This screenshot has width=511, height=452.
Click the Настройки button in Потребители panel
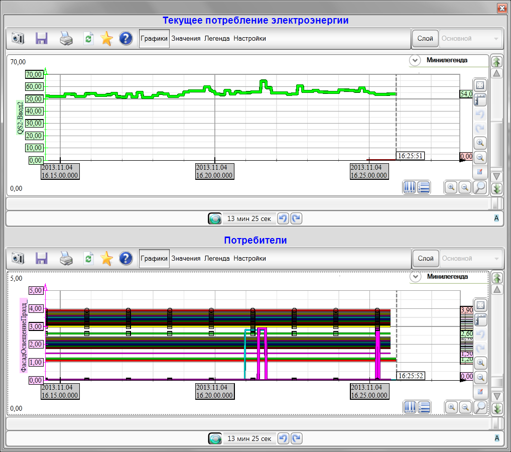point(249,259)
